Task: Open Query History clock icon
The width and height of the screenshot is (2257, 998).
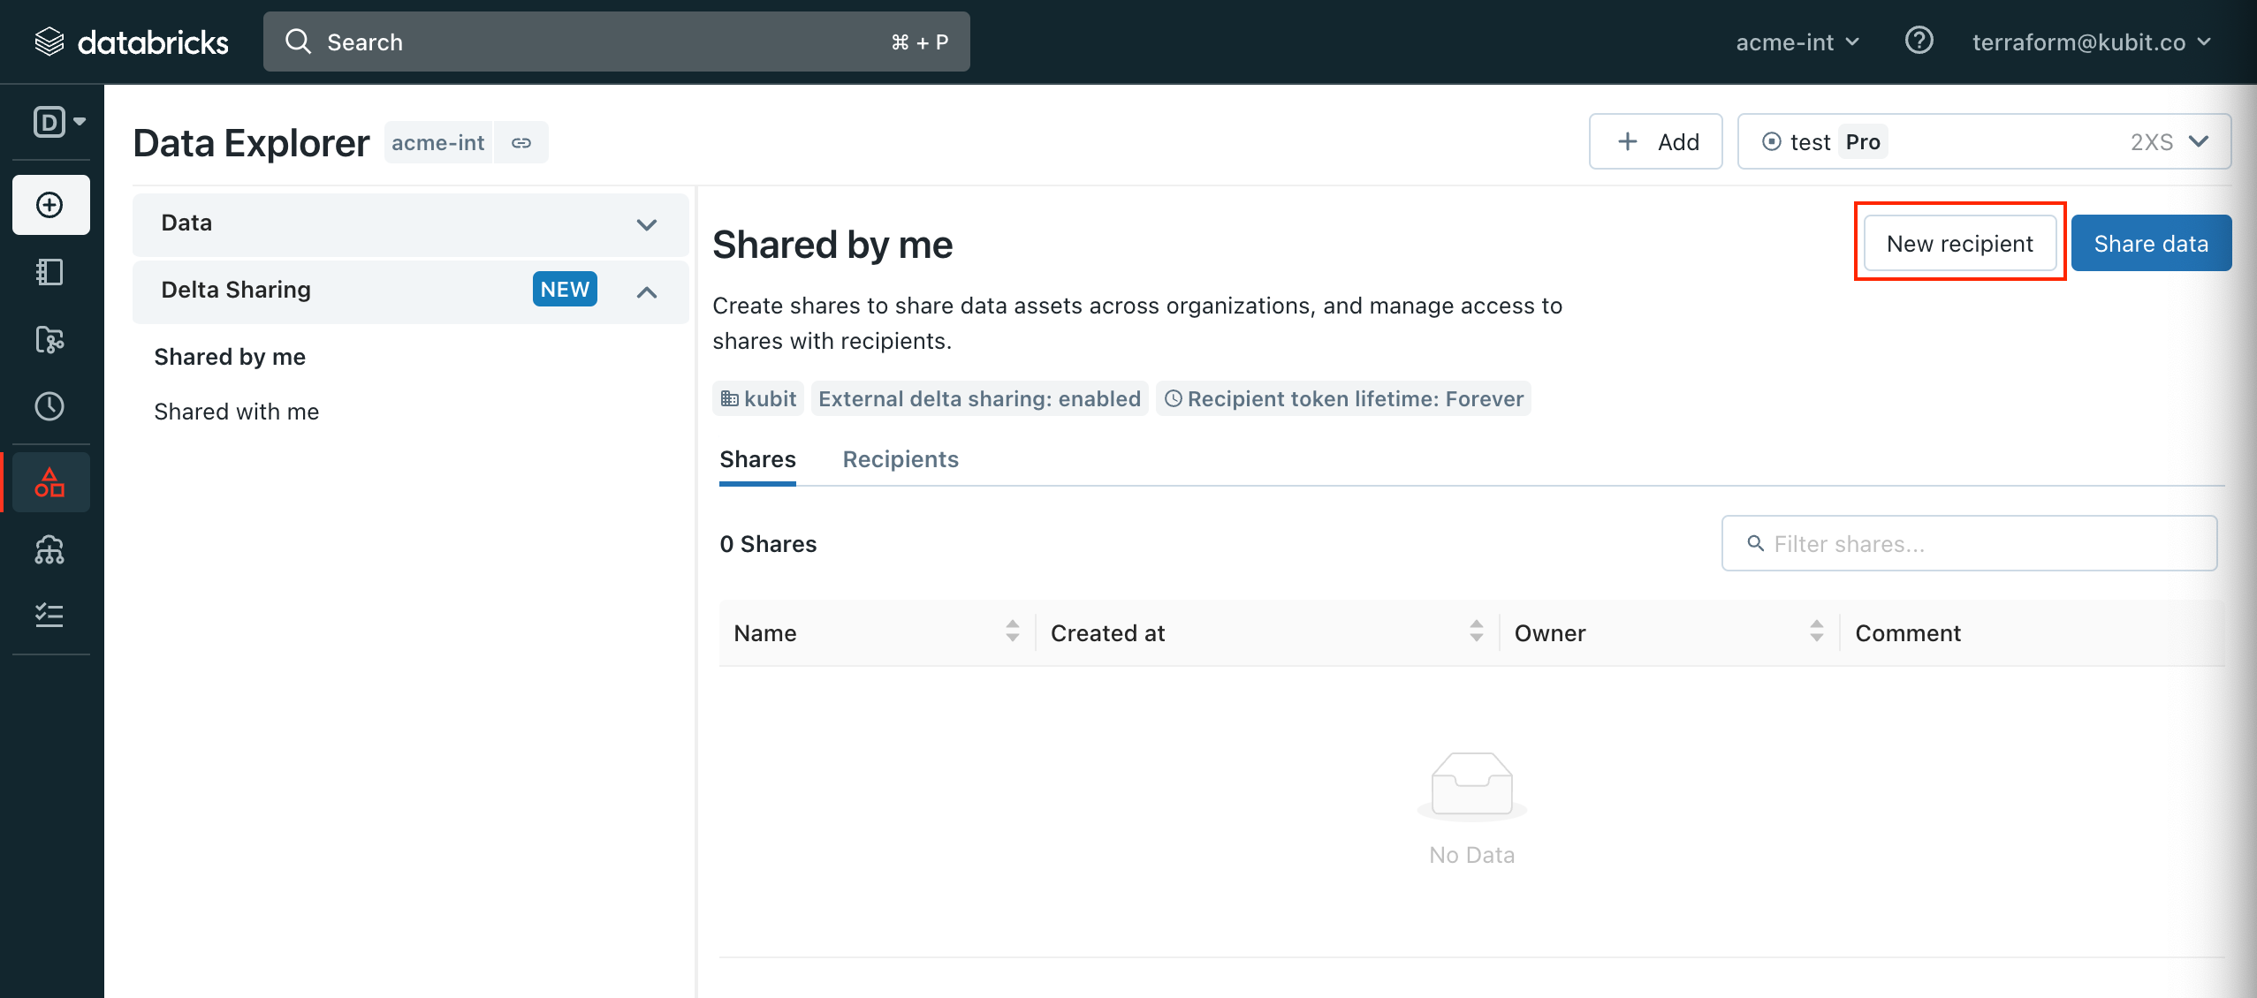Action: [x=50, y=406]
